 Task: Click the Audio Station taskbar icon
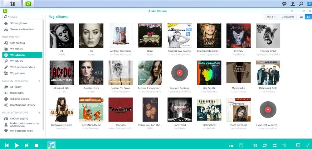[x=28, y=3]
